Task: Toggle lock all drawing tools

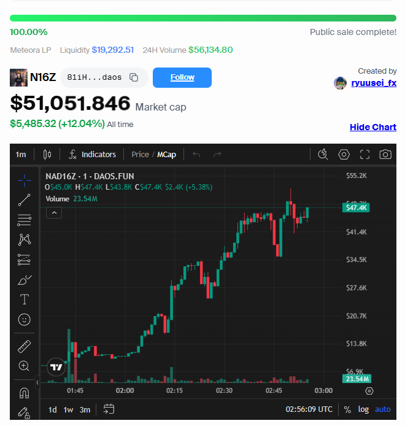Action: [25, 413]
